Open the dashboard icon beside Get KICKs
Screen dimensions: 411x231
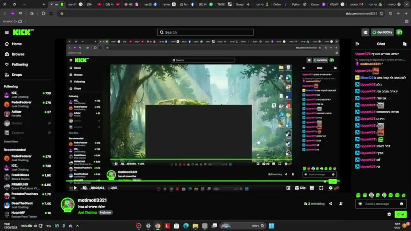[365, 32]
